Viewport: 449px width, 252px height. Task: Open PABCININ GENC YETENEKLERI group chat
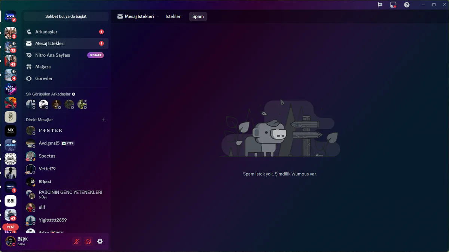66,194
